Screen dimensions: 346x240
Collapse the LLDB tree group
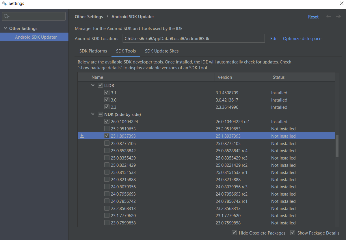click(93, 85)
